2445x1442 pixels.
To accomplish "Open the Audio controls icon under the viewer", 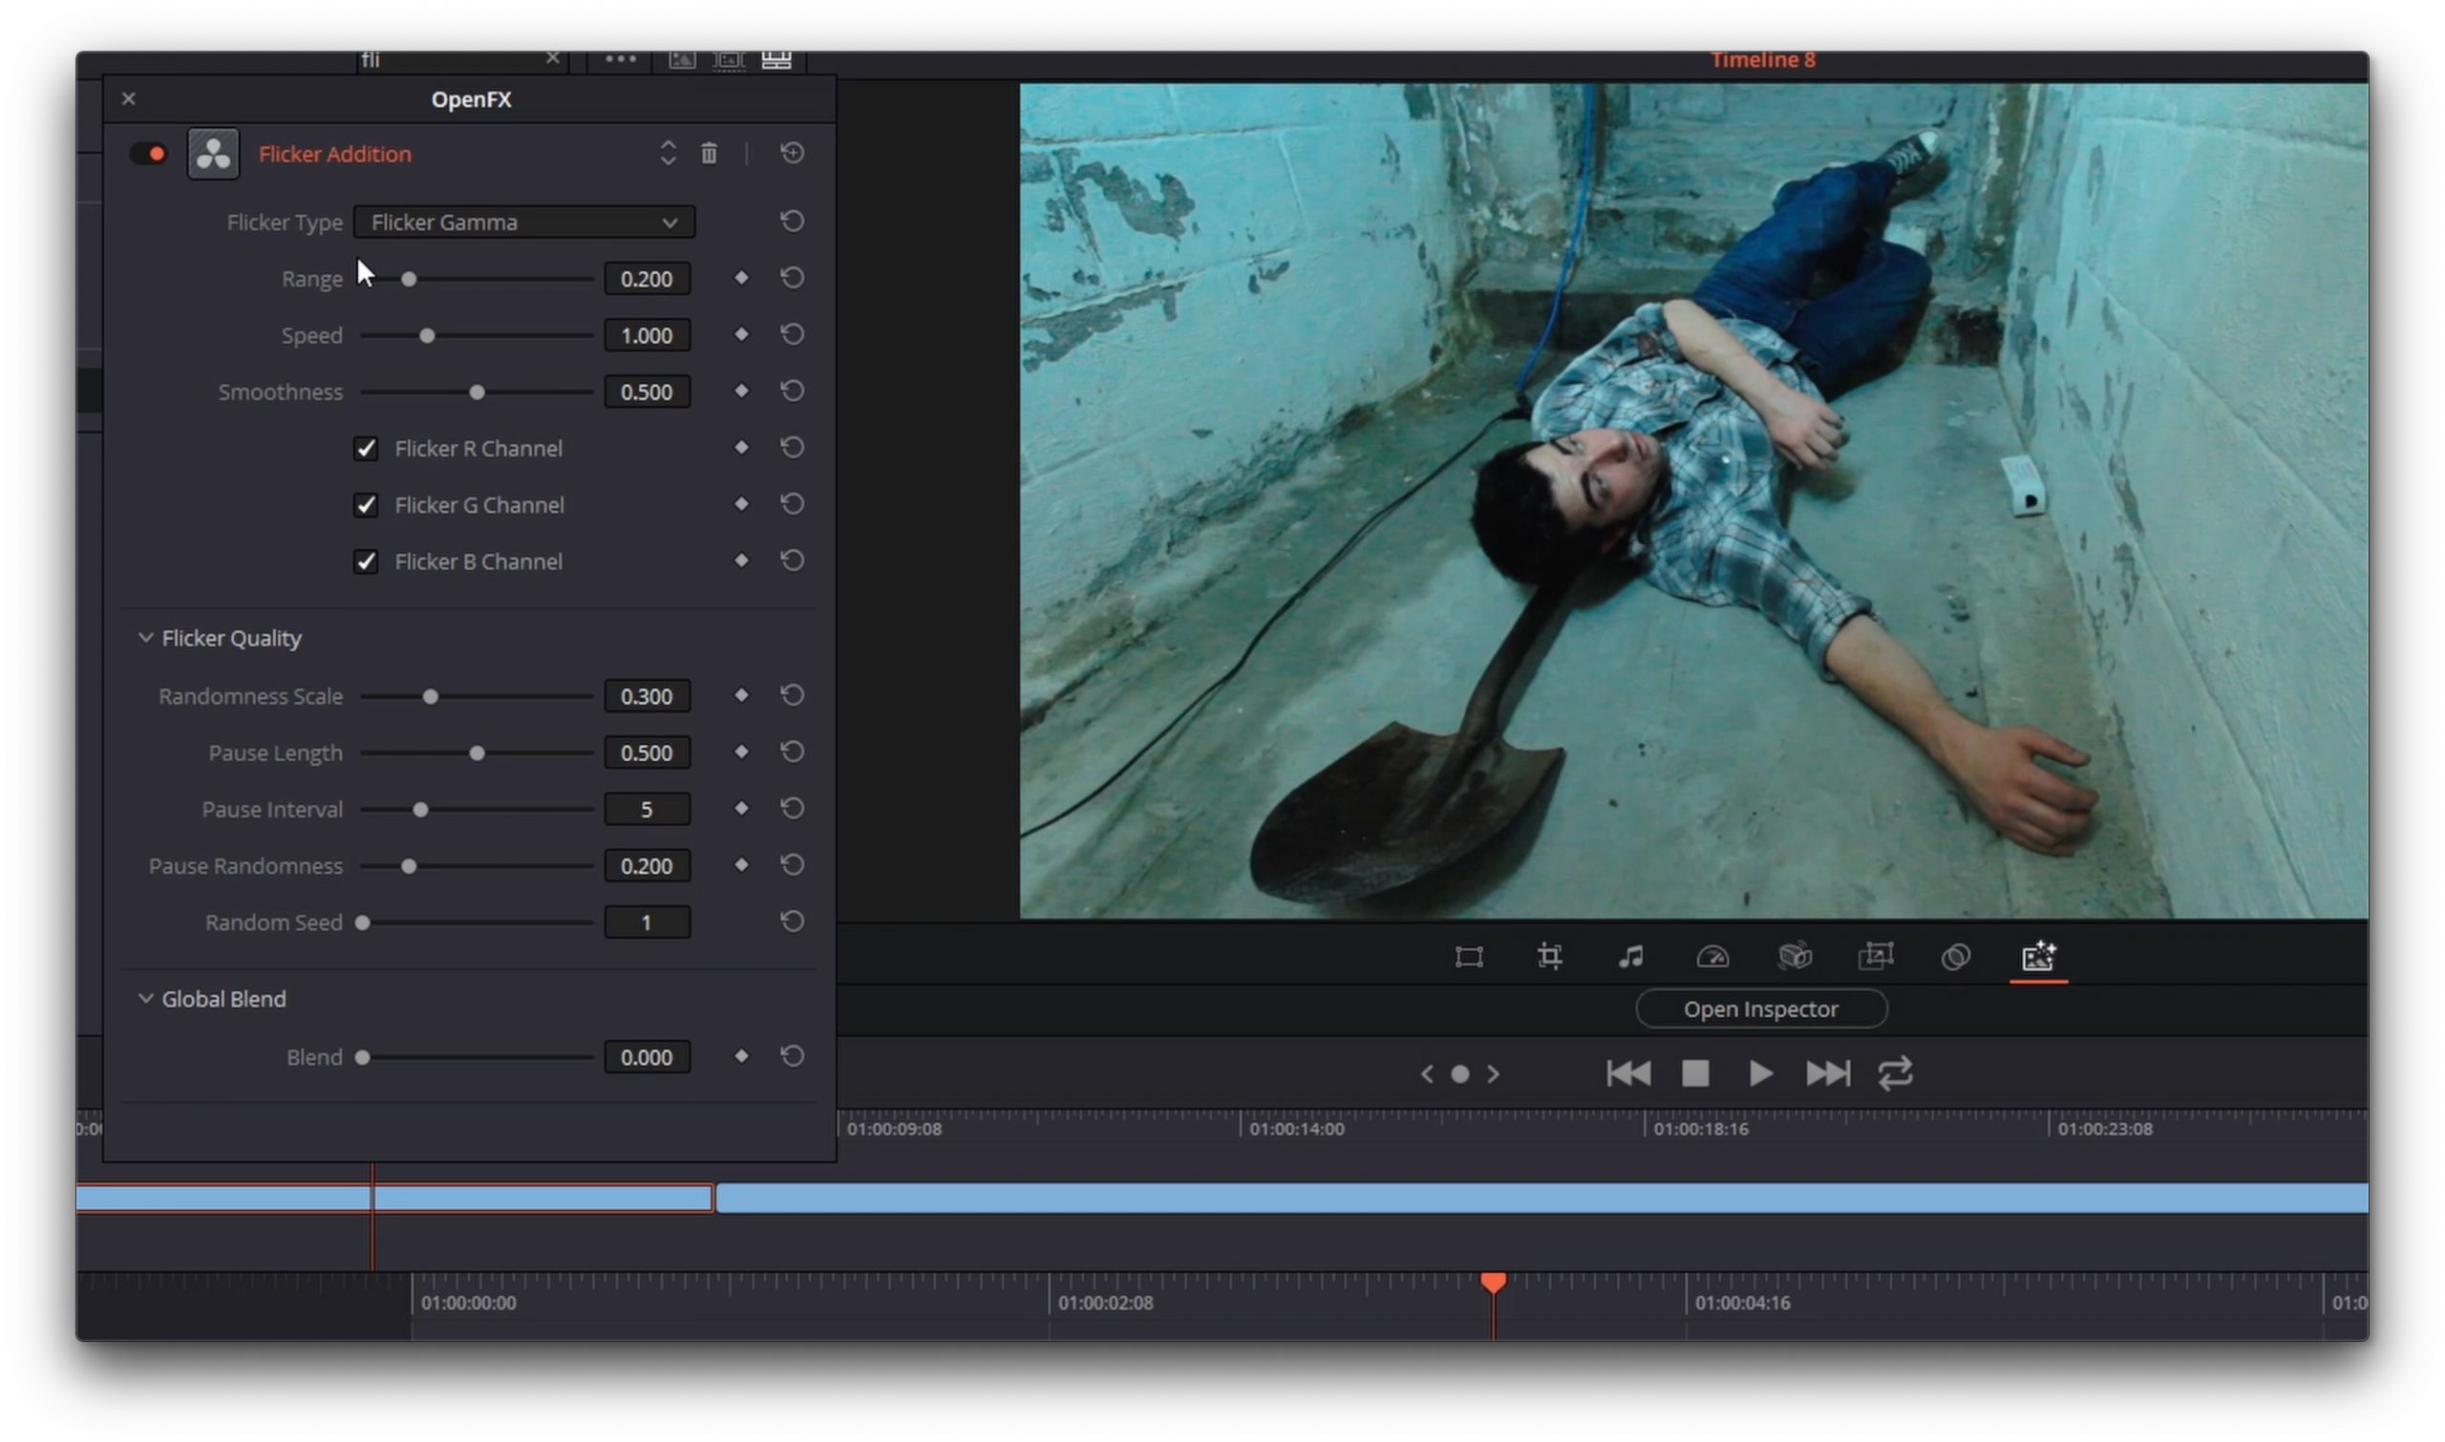I will 1631,957.
